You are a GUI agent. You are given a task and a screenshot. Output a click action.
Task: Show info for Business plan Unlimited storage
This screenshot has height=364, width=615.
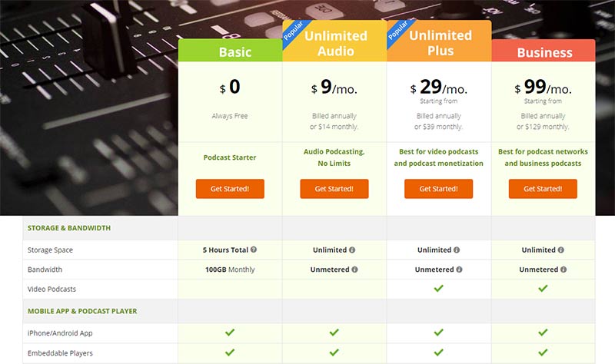(561, 250)
